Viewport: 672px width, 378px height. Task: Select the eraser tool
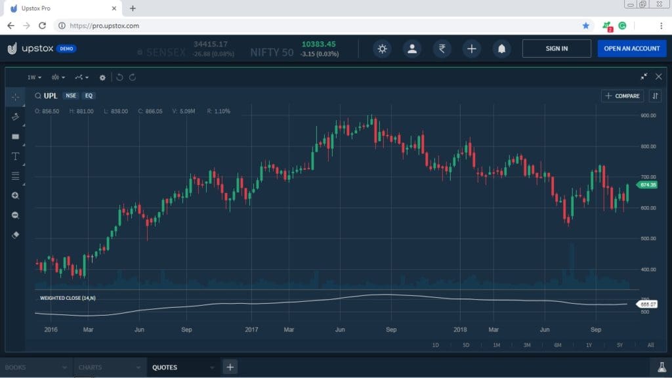tap(14, 235)
